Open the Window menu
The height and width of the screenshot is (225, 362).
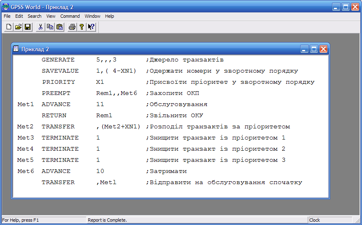(92, 16)
